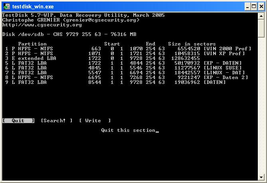The height and width of the screenshot is (183, 267).
Task: Click the Disk /dev/sdb info line
Action: (69, 34)
